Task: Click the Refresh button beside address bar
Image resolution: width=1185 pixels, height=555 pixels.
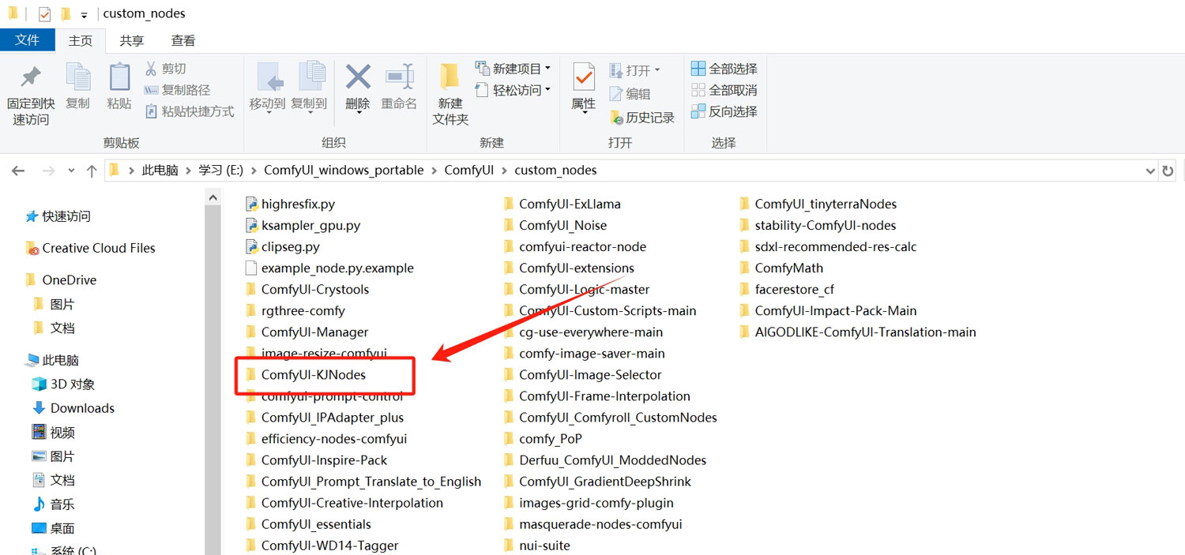Action: [1168, 171]
